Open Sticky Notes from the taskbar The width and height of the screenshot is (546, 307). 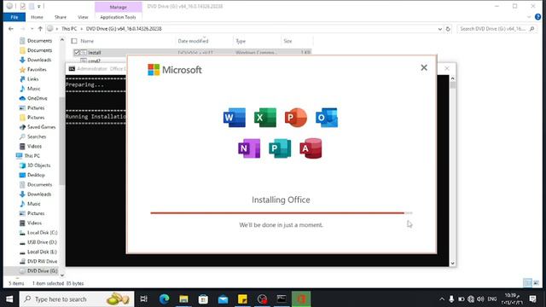(x=242, y=299)
